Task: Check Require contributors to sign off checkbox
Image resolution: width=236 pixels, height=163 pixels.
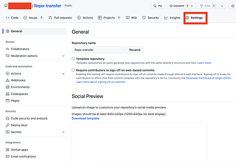Action: [73, 70]
